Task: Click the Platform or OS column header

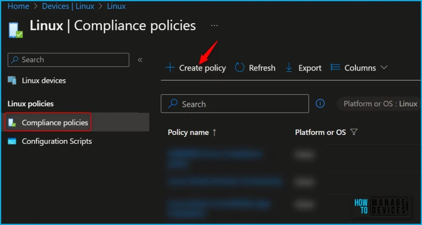Action: (320, 132)
